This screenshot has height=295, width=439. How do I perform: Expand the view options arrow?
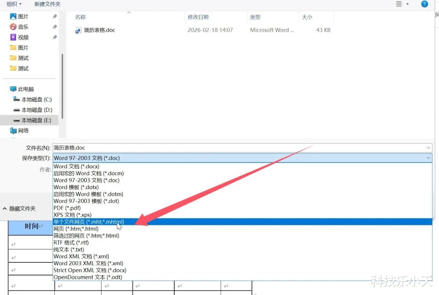click(x=407, y=4)
